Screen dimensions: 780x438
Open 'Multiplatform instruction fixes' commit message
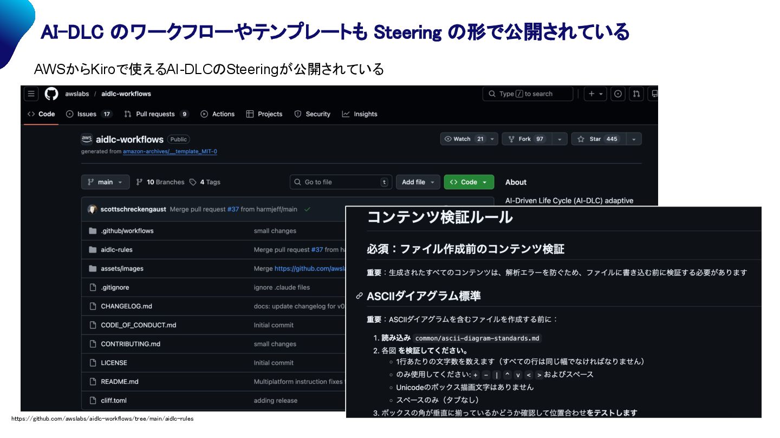coord(300,382)
